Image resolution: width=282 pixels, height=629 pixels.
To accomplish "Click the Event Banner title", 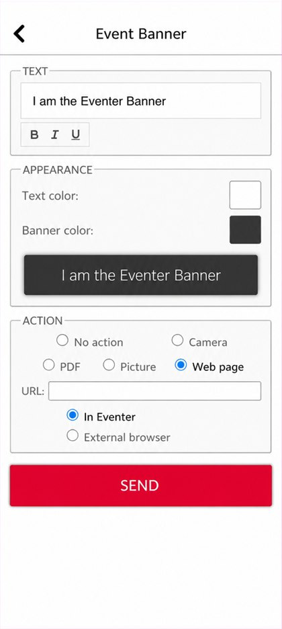I will pos(141,34).
